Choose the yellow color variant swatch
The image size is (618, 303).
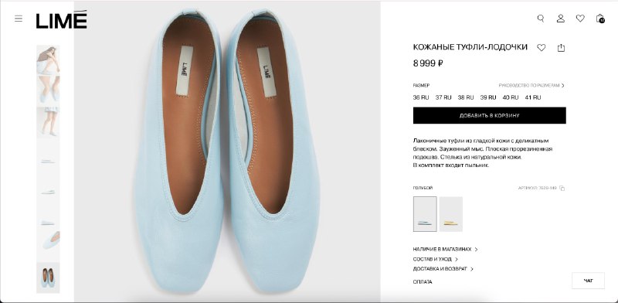coord(451,214)
